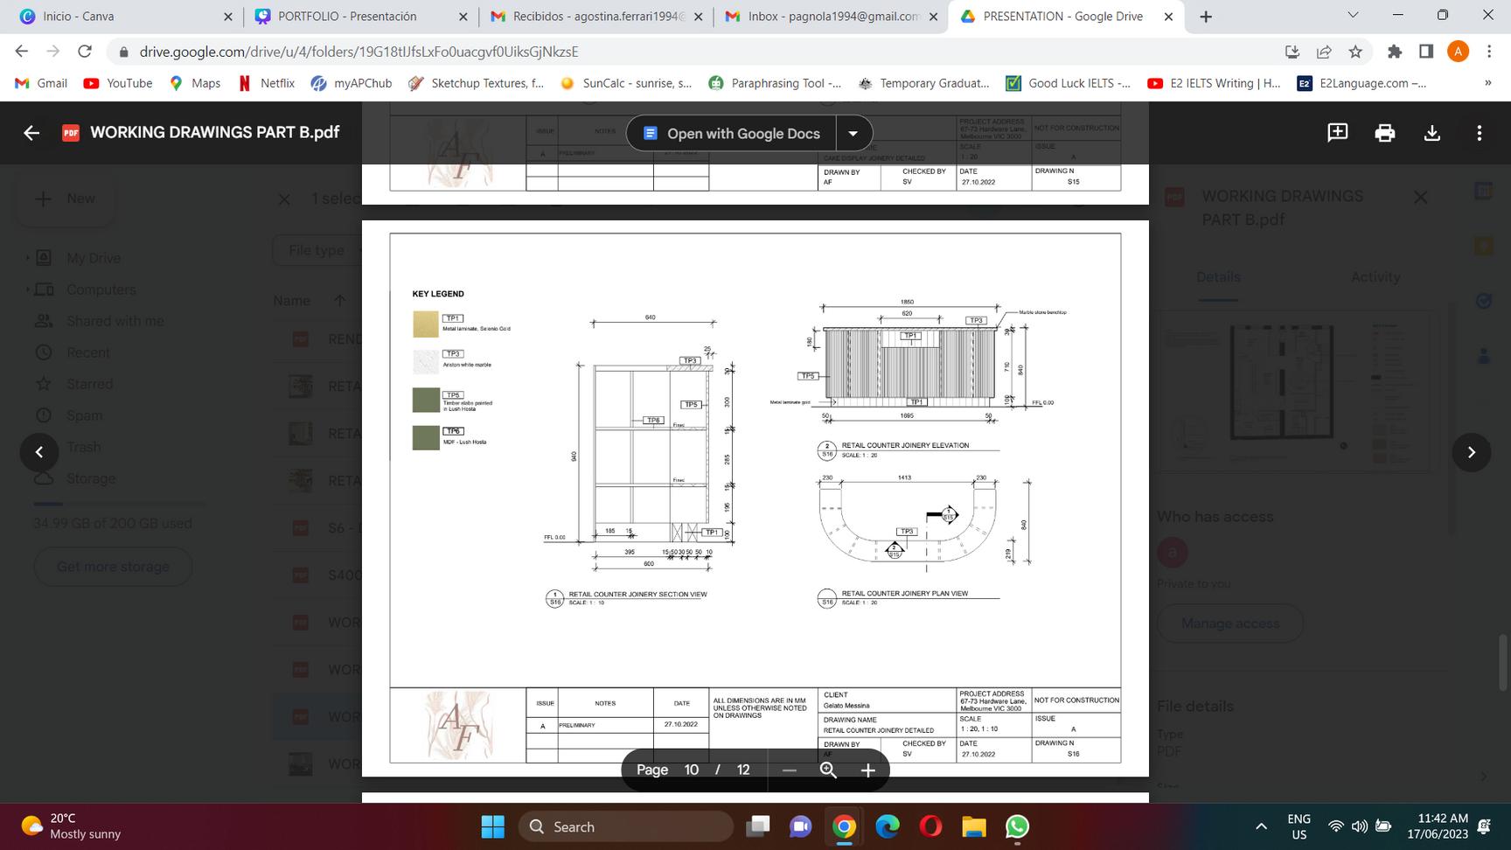Open the Maps bookmark

[x=194, y=83]
